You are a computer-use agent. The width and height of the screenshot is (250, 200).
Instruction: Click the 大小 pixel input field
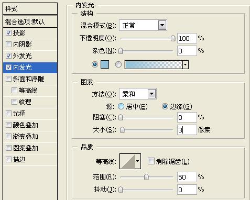[187, 130]
